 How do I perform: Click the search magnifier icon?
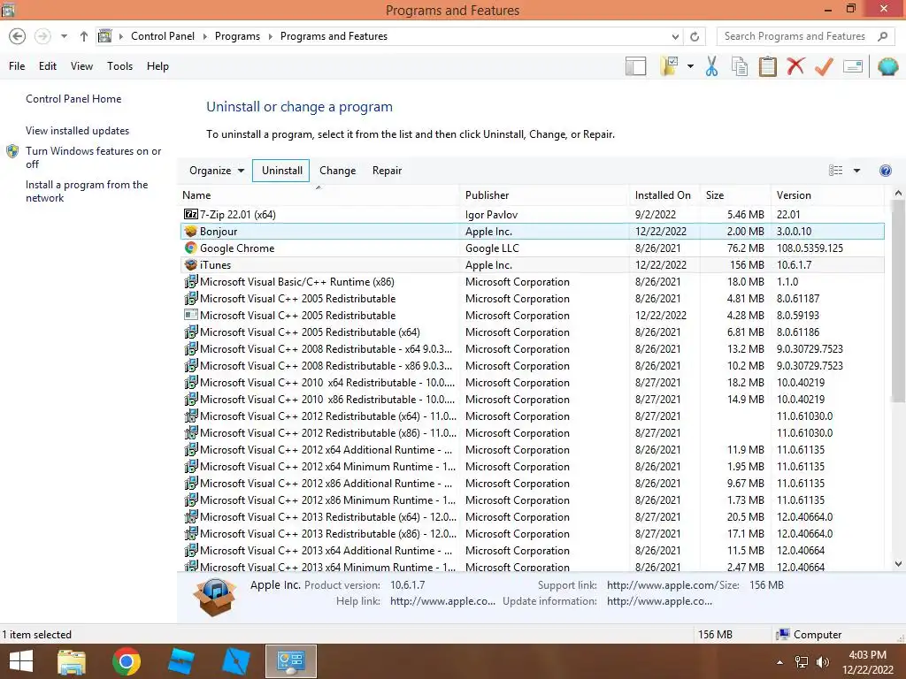882,36
